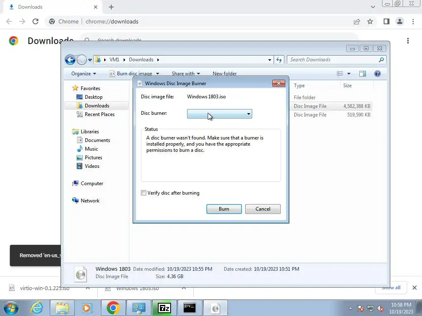Screen dimensions: 422x316
Task: Open the Share with menu
Action: tap(186, 74)
